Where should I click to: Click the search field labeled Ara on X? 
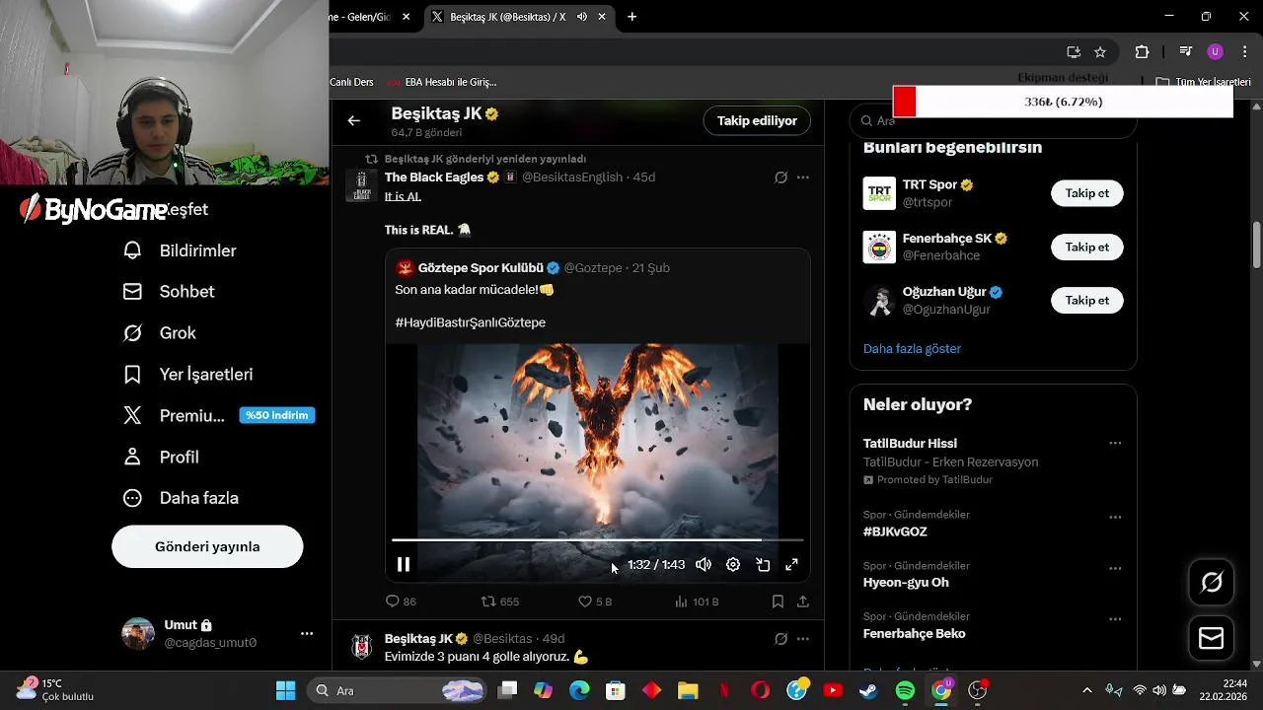(993, 121)
